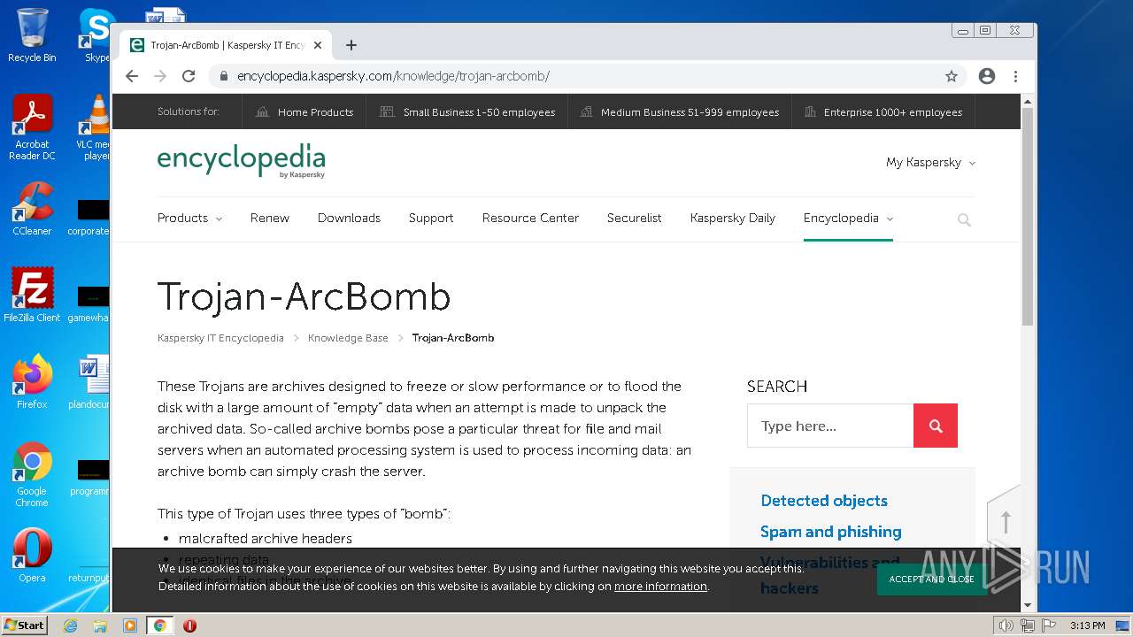The height and width of the screenshot is (637, 1133).
Task: Launch FileZilla Client from desktop
Action: pos(32,295)
